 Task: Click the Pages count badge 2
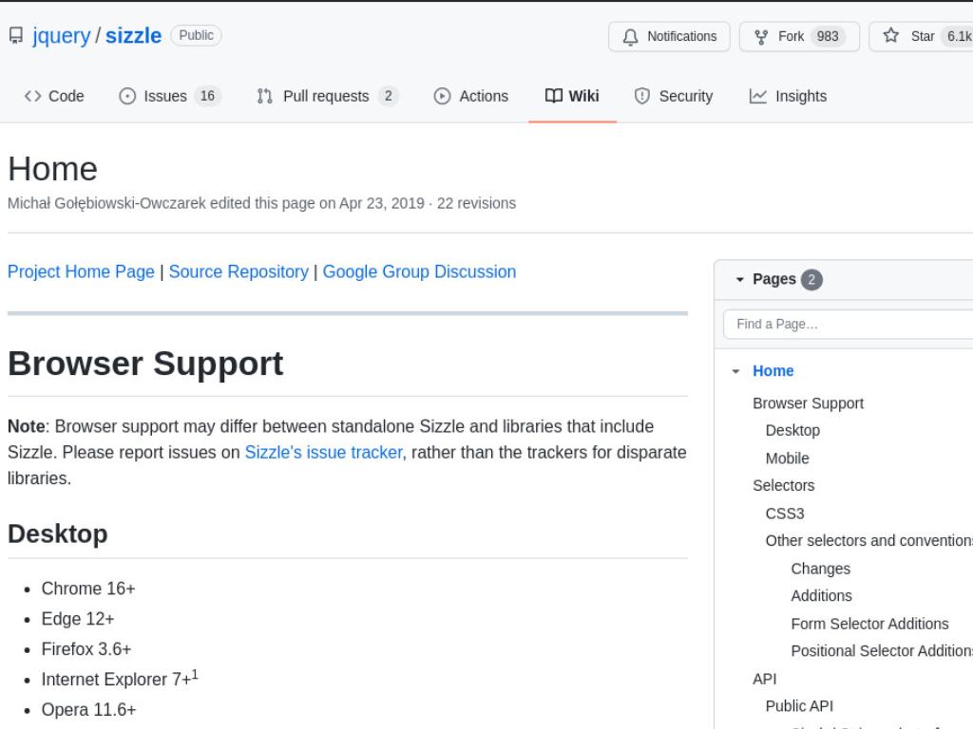[811, 280]
